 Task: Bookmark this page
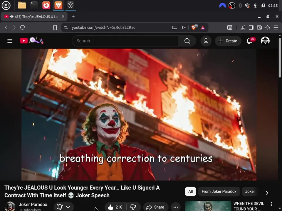click(x=55, y=28)
